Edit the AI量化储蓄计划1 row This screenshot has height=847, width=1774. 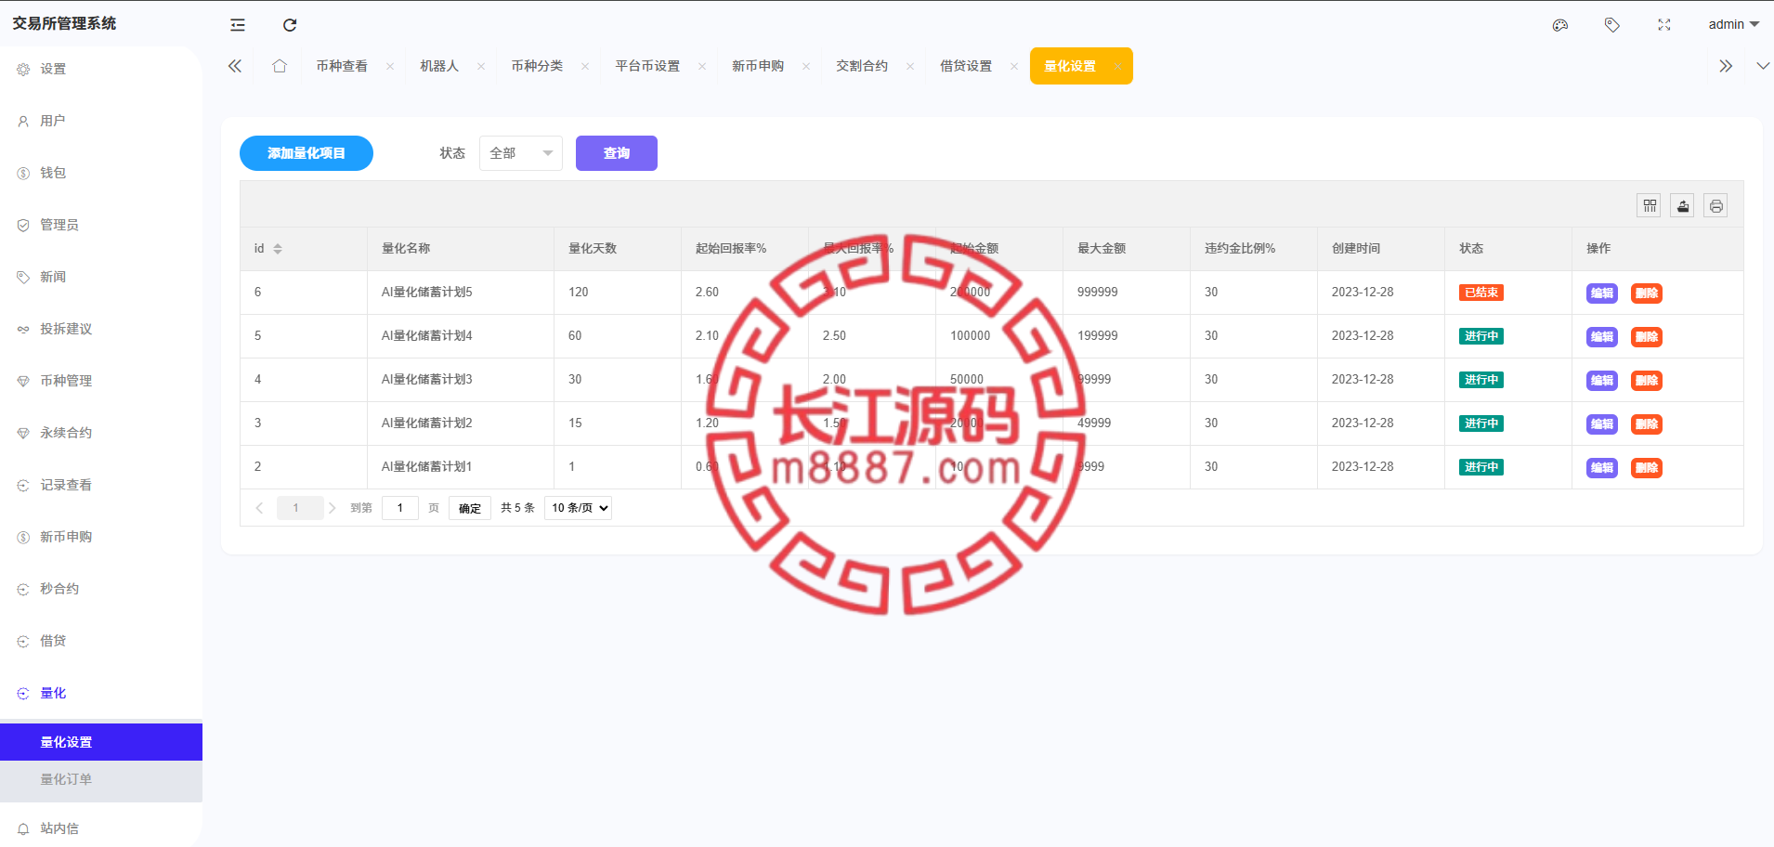(1602, 468)
